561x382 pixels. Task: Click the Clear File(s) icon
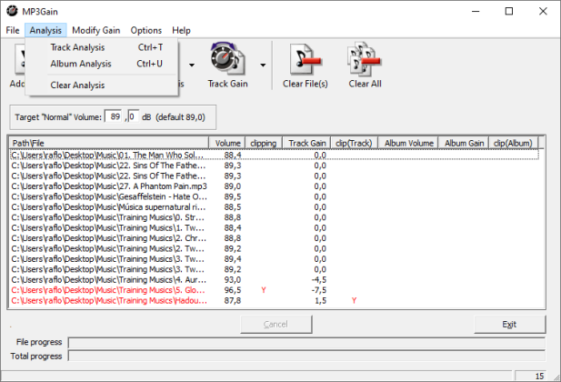305,62
